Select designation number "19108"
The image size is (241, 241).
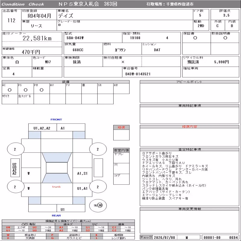135,38
